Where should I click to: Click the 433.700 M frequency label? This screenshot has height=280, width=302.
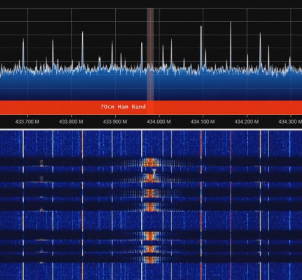pyautogui.click(x=27, y=122)
